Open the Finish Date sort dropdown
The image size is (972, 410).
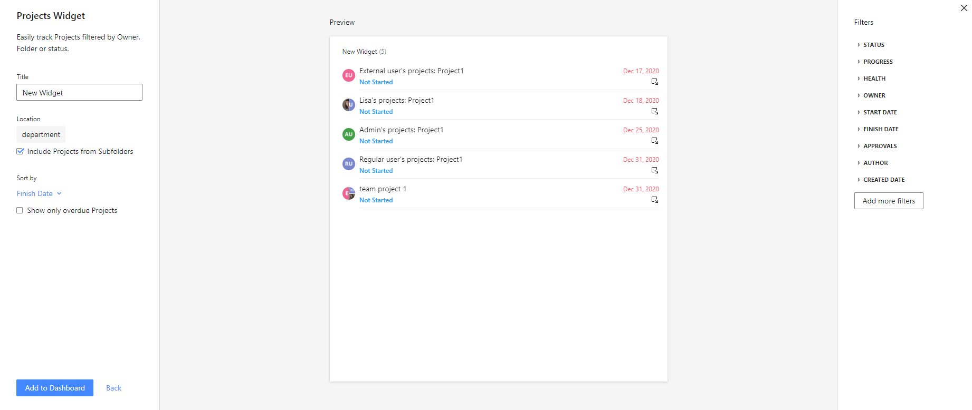39,193
